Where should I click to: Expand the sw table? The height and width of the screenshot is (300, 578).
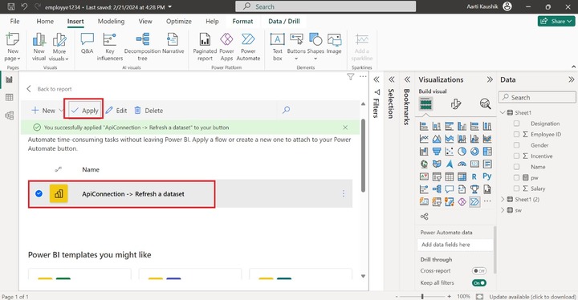point(503,210)
